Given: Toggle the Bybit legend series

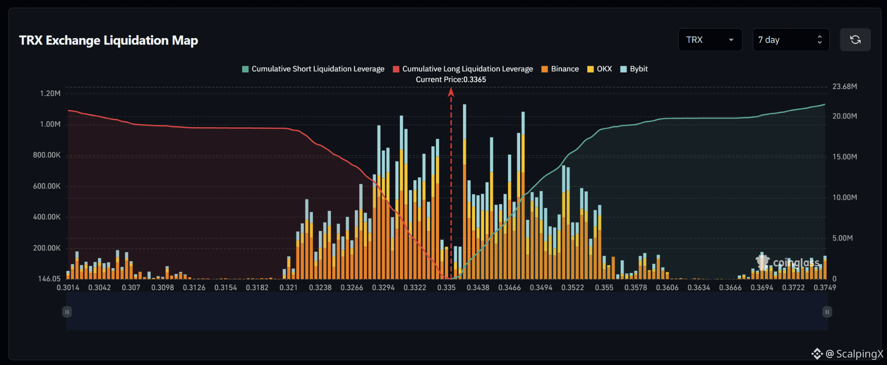Looking at the screenshot, I should tap(634, 69).
